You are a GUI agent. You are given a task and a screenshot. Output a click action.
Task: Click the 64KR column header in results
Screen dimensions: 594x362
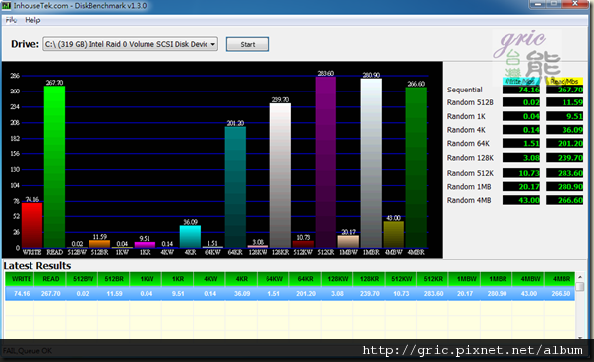pyautogui.click(x=305, y=279)
